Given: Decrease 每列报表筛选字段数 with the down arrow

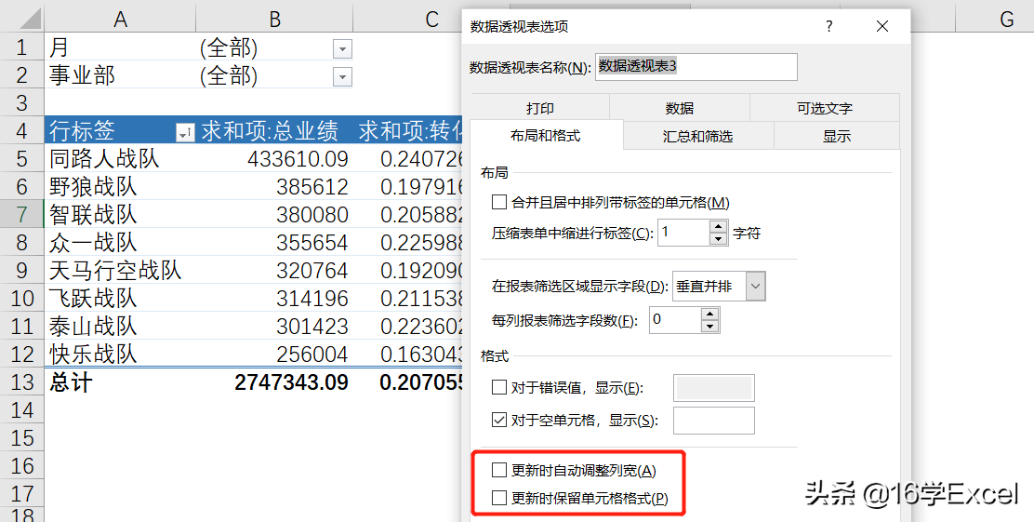Looking at the screenshot, I should [x=709, y=326].
